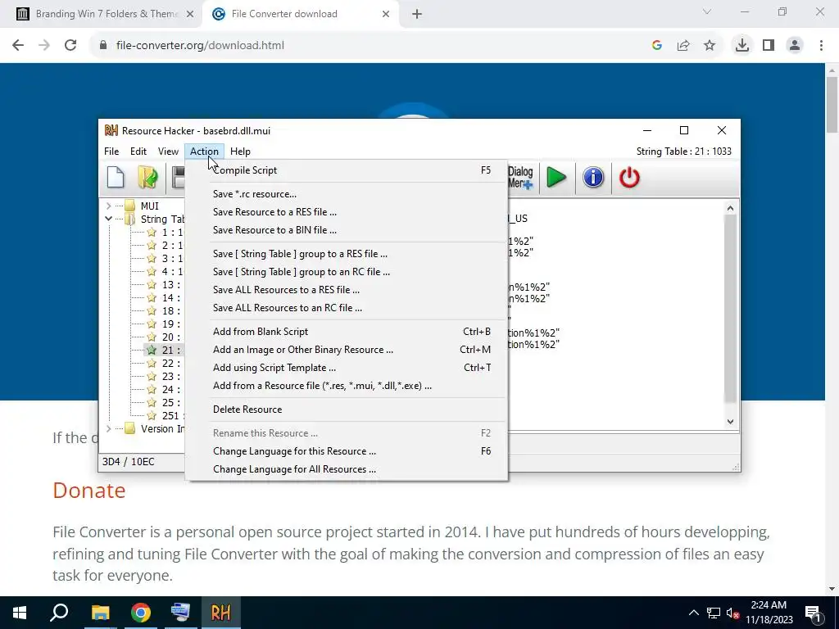
Task: Choose Save Resource to a RES file
Action: [x=347, y=212]
